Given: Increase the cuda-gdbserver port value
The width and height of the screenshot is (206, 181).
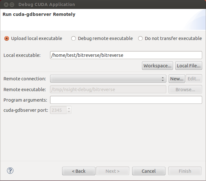Looking at the screenshot, I should 69,108.
